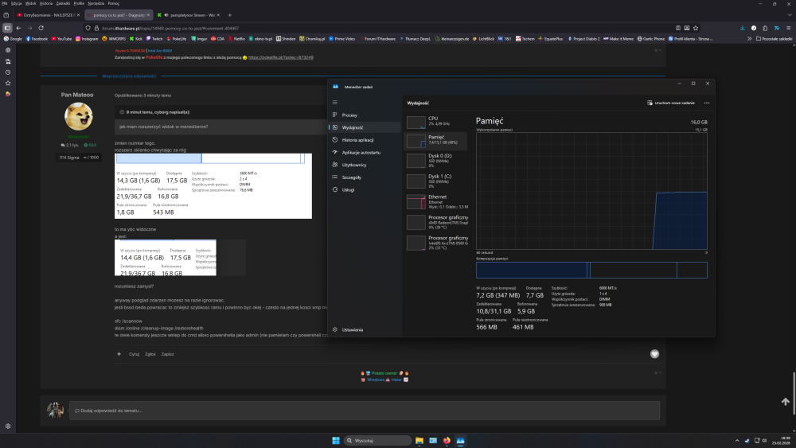The height and width of the screenshot is (448, 796).
Task: Open Użytkownicy page in Task Manager
Action: pyautogui.click(x=354, y=164)
